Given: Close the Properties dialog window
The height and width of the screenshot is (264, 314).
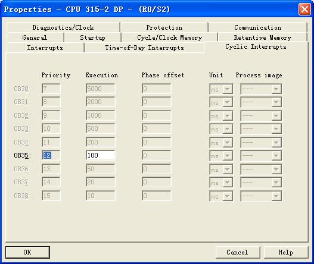Looking at the screenshot, I should pos(304,9).
